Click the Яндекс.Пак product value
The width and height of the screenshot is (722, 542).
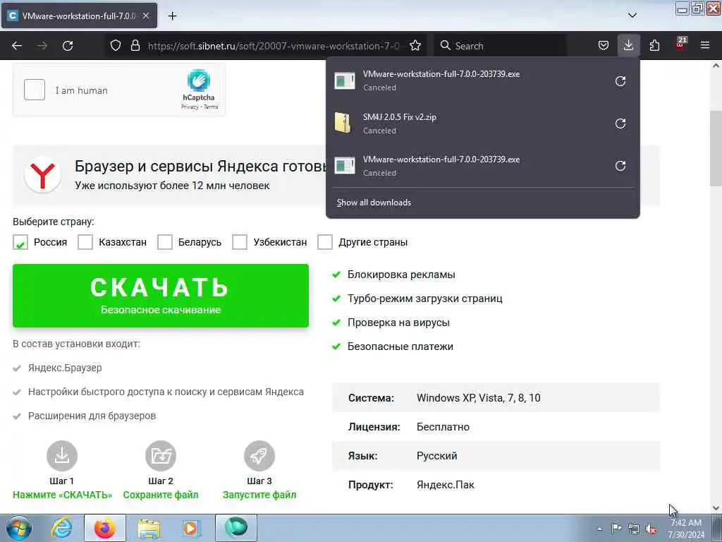[x=446, y=485]
